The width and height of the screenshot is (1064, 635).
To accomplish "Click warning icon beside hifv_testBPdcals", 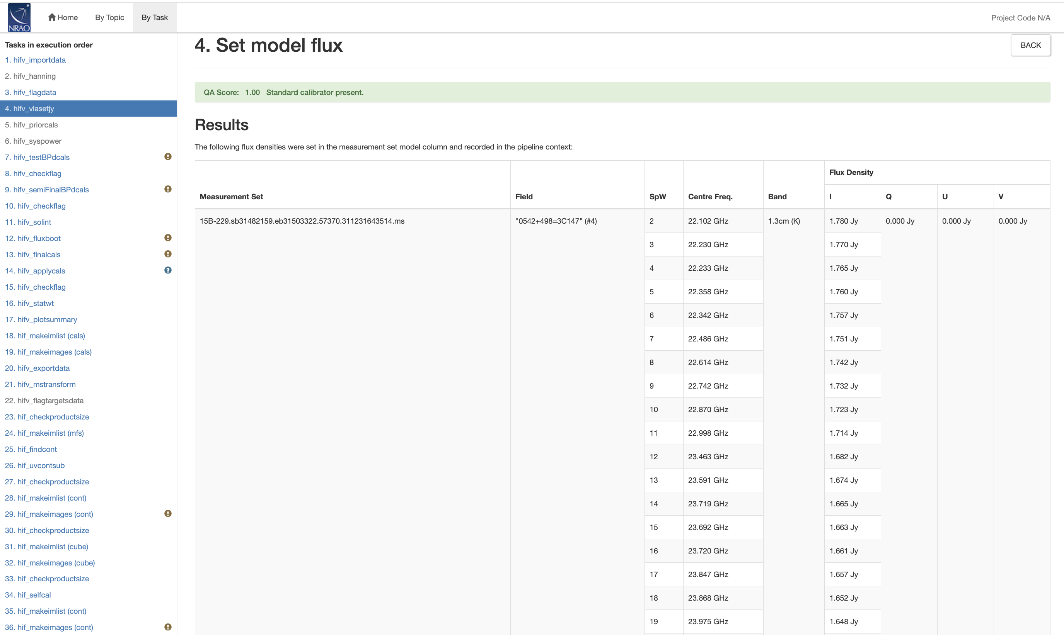I will (x=168, y=156).
